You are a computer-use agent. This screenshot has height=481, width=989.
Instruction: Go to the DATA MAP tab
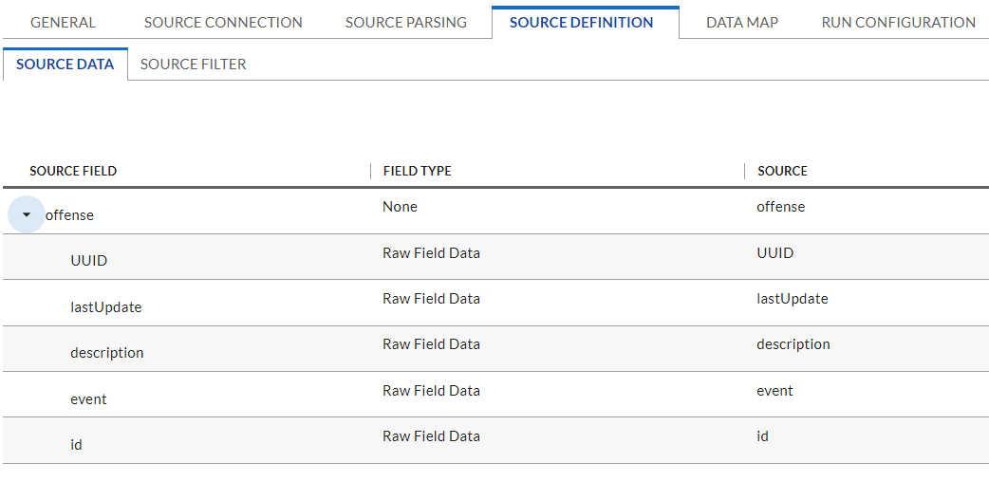(742, 23)
